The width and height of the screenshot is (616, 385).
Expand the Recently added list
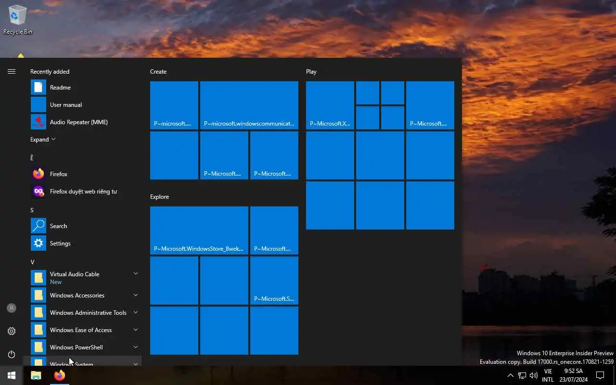(43, 140)
